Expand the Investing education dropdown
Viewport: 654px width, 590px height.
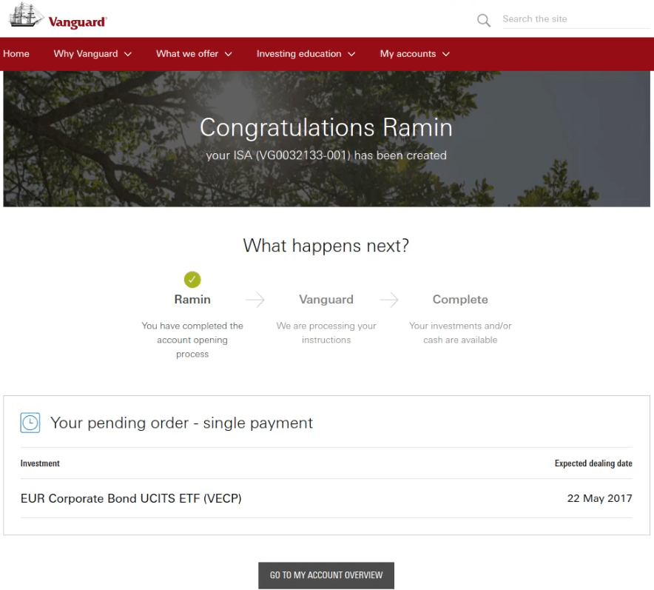click(306, 53)
